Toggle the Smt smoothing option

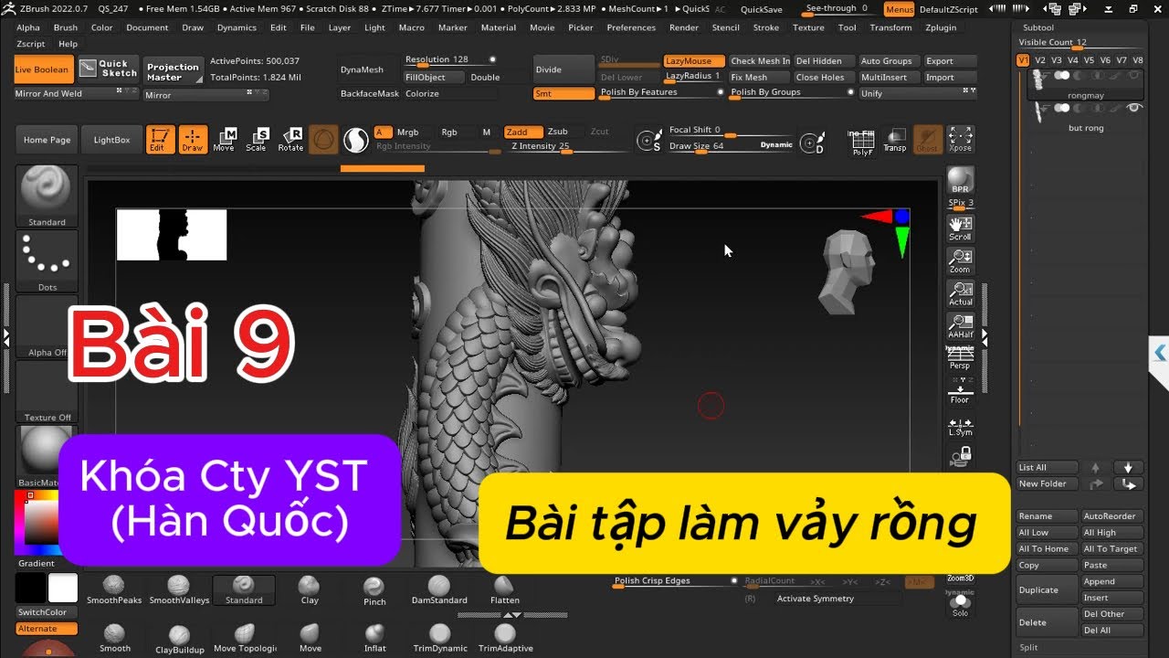(x=563, y=93)
